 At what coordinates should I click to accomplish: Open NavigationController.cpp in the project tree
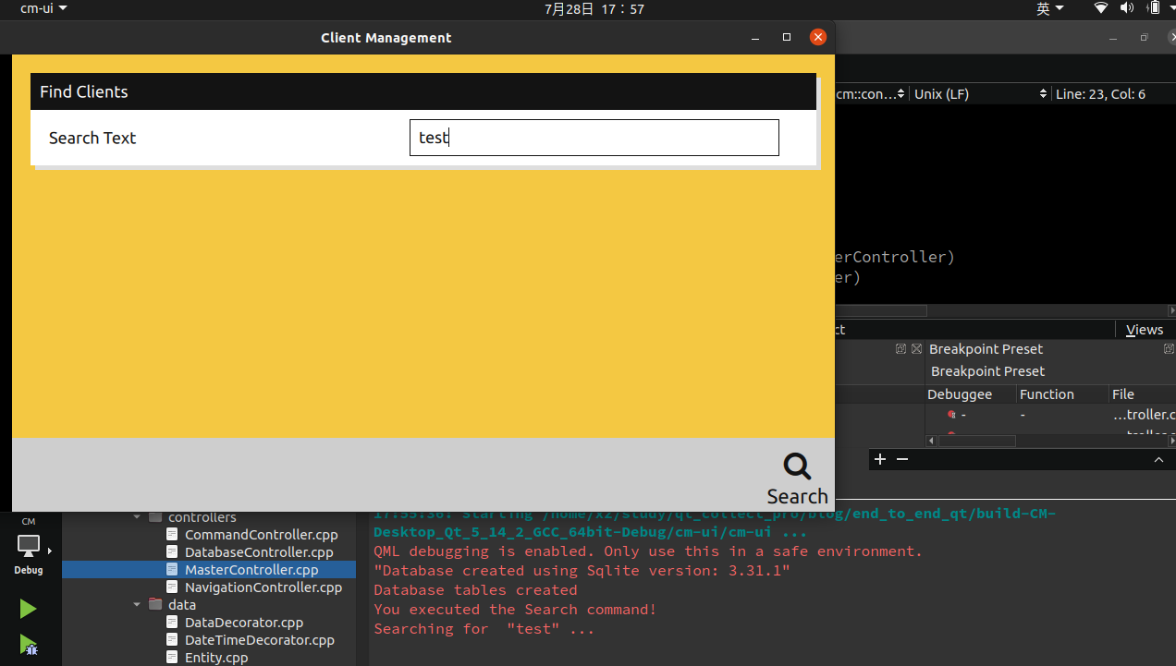(x=263, y=587)
